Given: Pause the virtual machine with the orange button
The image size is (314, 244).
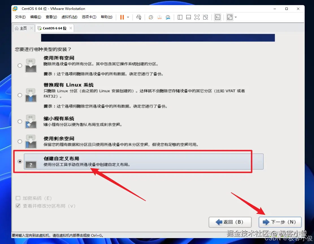Looking at the screenshot, I should (122, 17).
